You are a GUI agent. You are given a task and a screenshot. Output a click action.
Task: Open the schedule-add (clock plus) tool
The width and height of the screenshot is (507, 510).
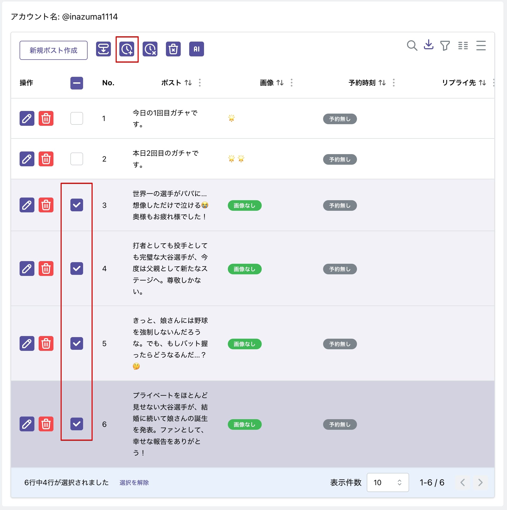click(127, 49)
